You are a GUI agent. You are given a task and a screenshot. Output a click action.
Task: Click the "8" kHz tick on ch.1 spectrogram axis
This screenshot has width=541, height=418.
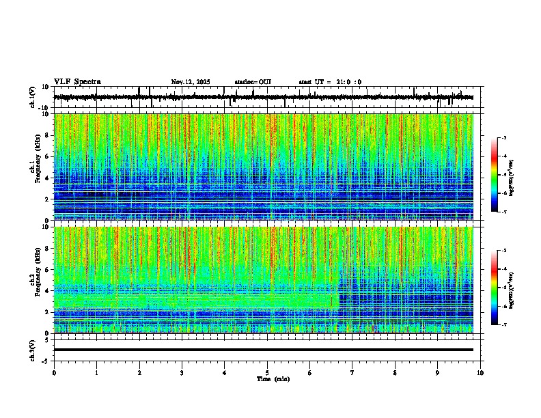(48, 135)
